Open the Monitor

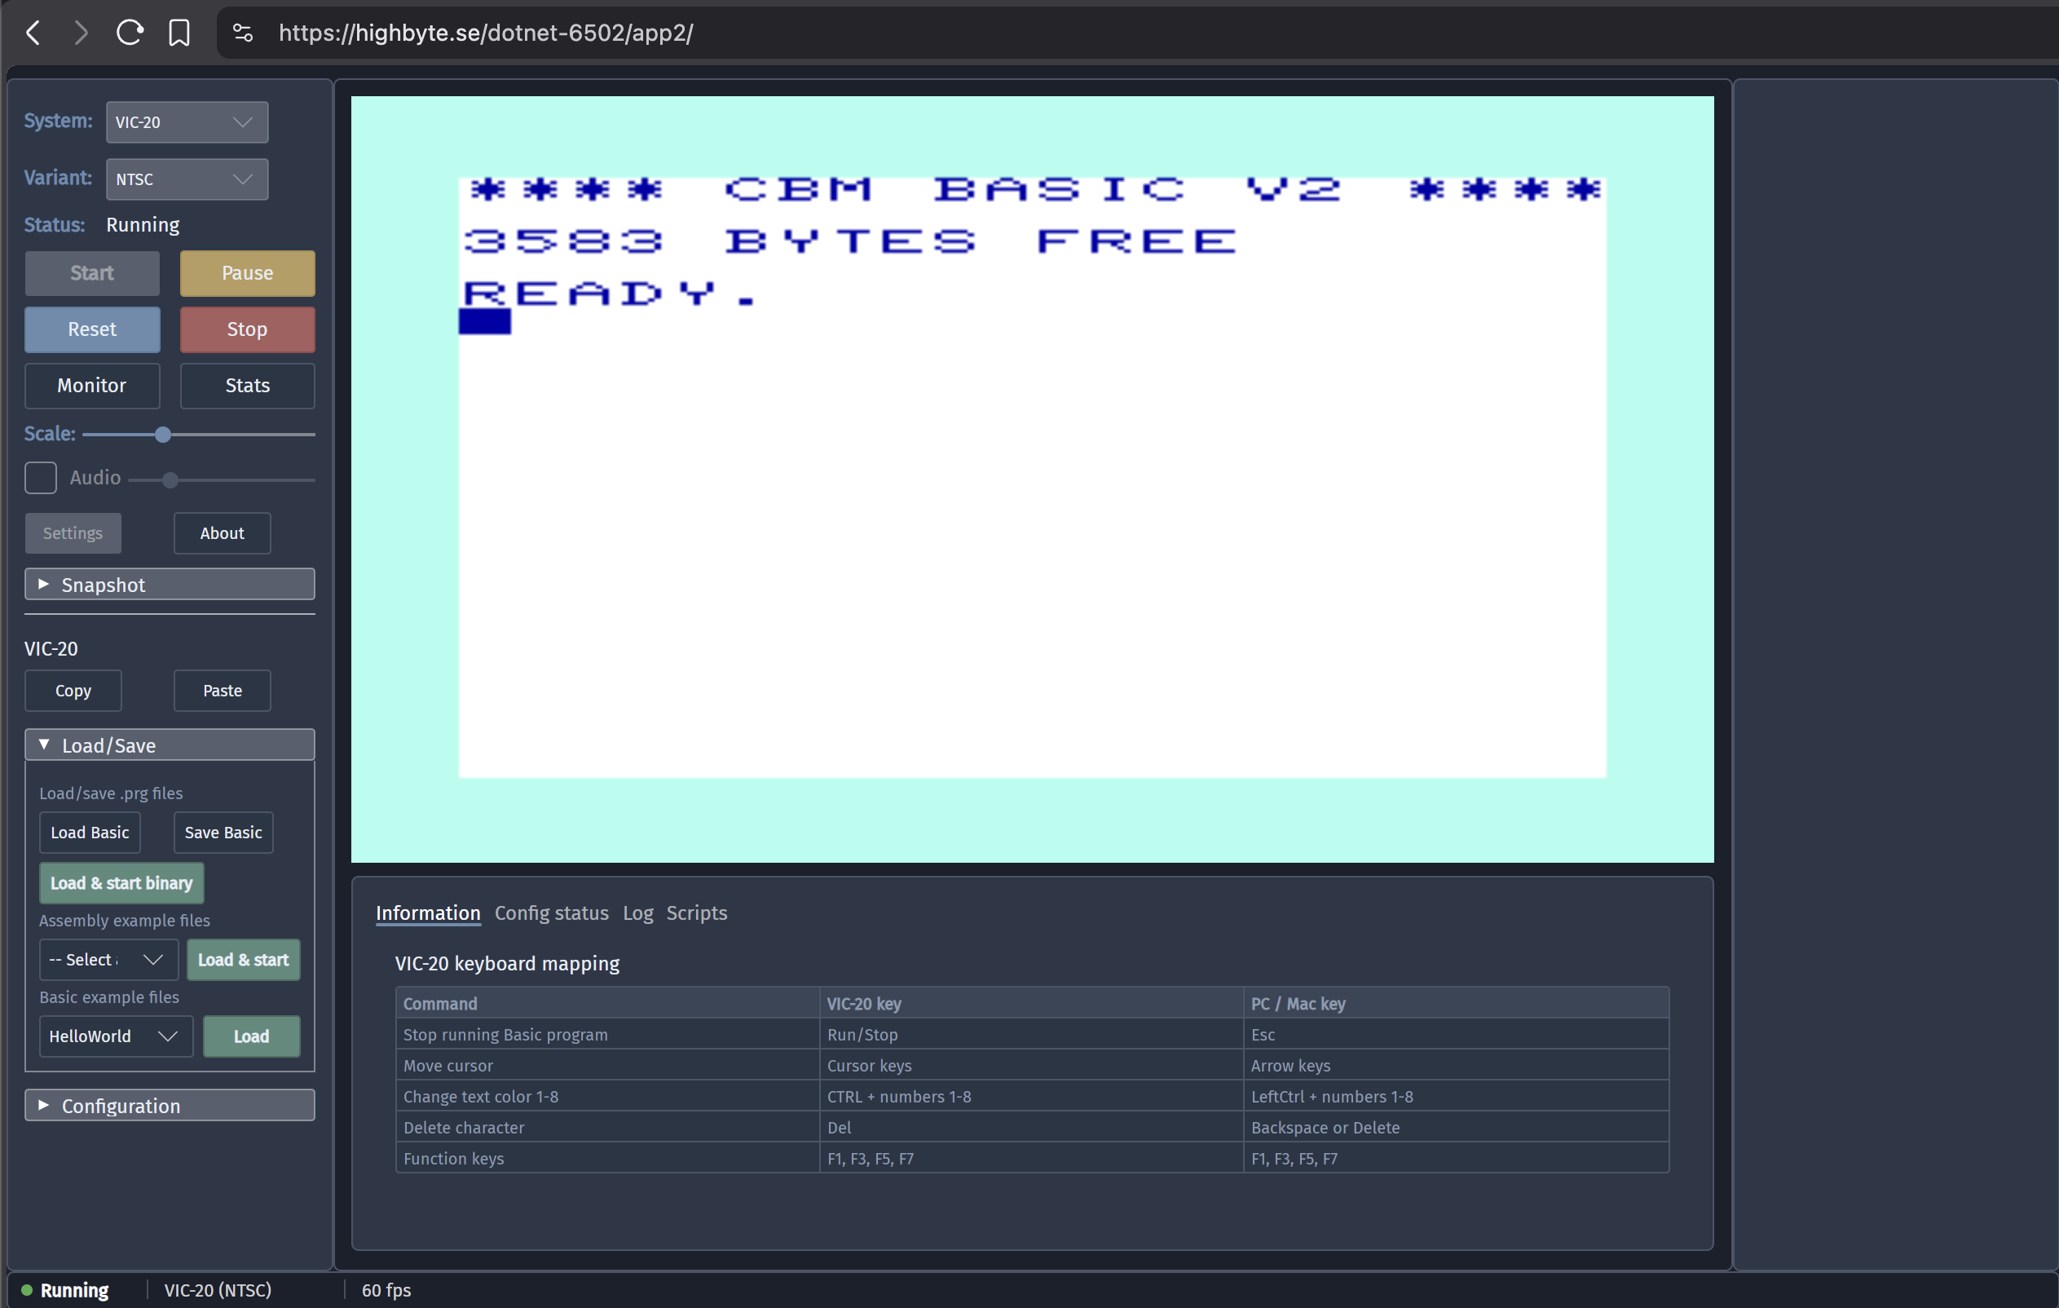click(91, 386)
